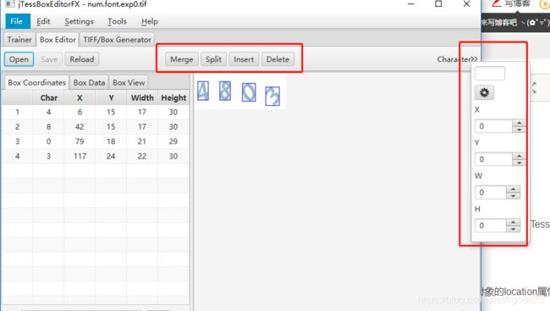550x311 pixels.
Task: Click the Y value input field
Action: (x=493, y=159)
